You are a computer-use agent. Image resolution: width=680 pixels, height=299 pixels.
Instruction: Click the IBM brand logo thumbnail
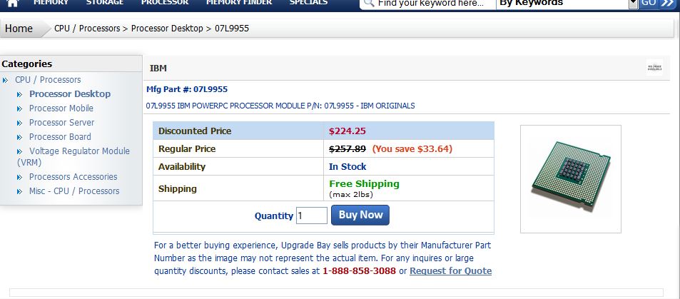[654, 68]
